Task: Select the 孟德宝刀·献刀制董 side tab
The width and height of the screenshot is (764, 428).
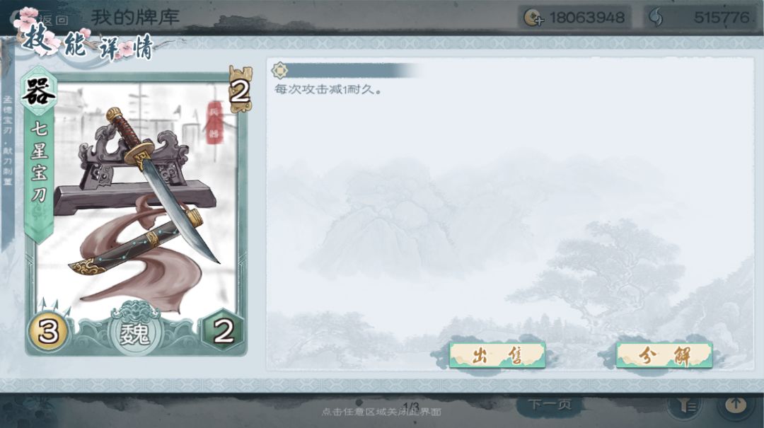Action: [x=8, y=141]
